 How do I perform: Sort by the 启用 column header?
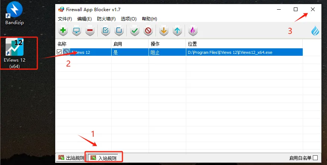[130, 44]
